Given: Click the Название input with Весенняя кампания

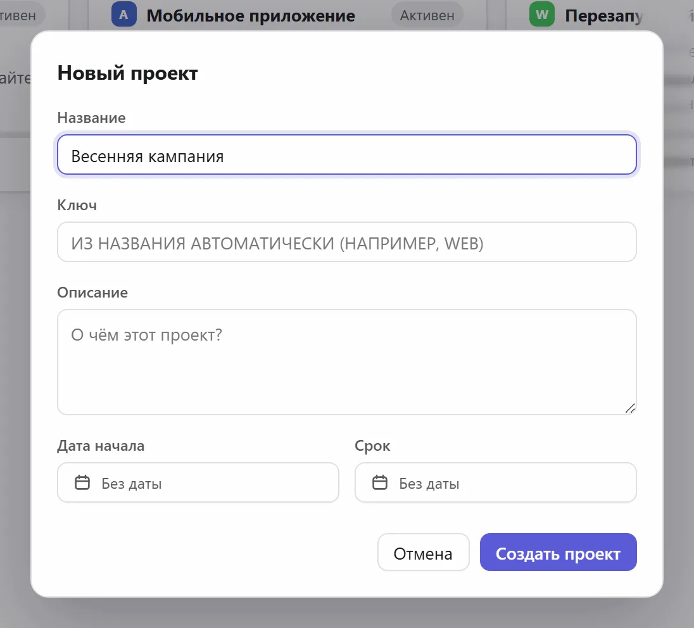Looking at the screenshot, I should pyautogui.click(x=346, y=155).
